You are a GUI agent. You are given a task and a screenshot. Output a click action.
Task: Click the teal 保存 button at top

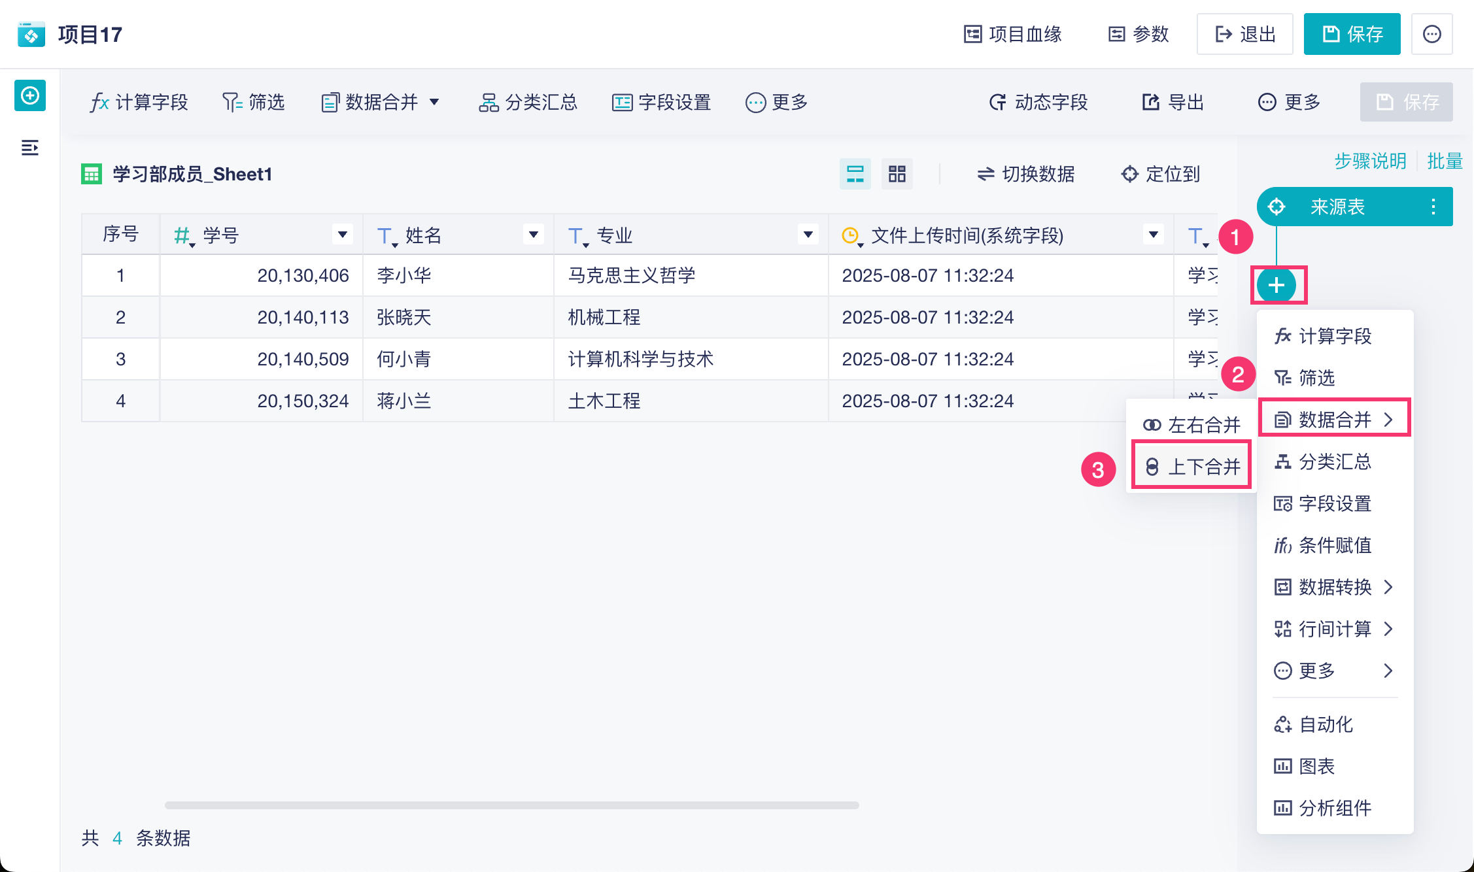(x=1352, y=34)
